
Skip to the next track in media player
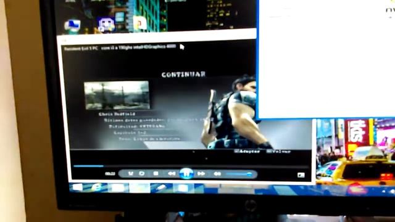[201, 174]
